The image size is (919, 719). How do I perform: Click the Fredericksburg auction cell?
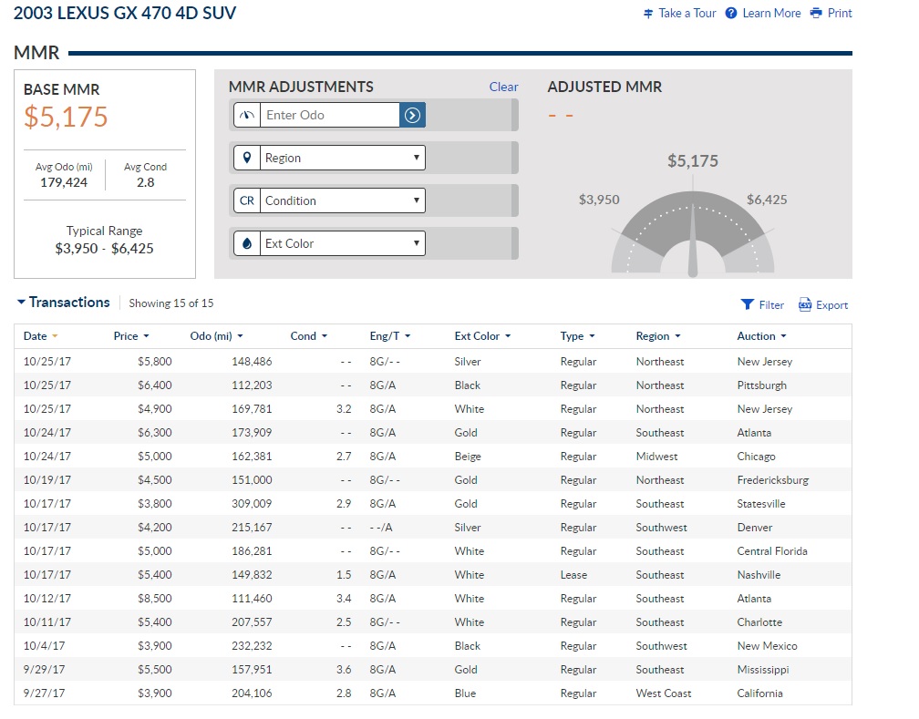[x=772, y=480]
